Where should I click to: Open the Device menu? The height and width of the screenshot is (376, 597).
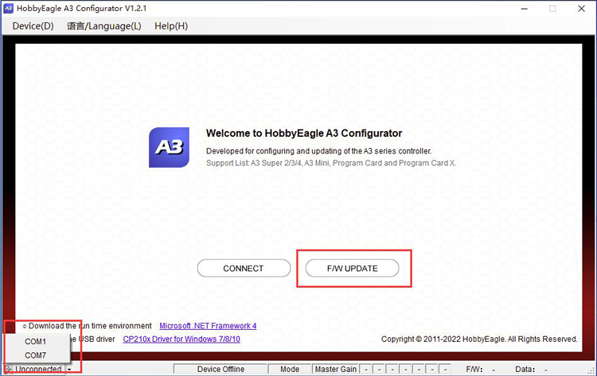[x=33, y=26]
